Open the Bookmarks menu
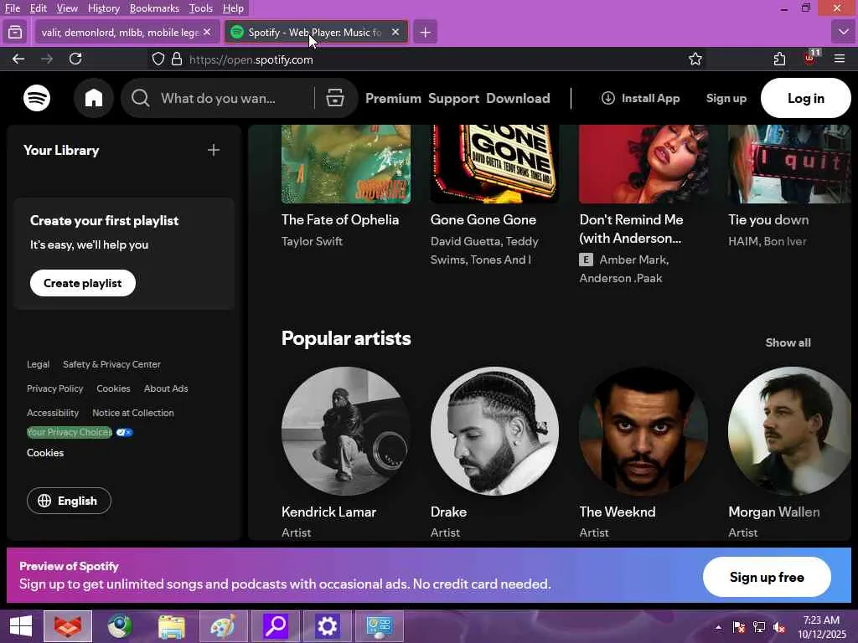The width and height of the screenshot is (858, 643). point(154,8)
